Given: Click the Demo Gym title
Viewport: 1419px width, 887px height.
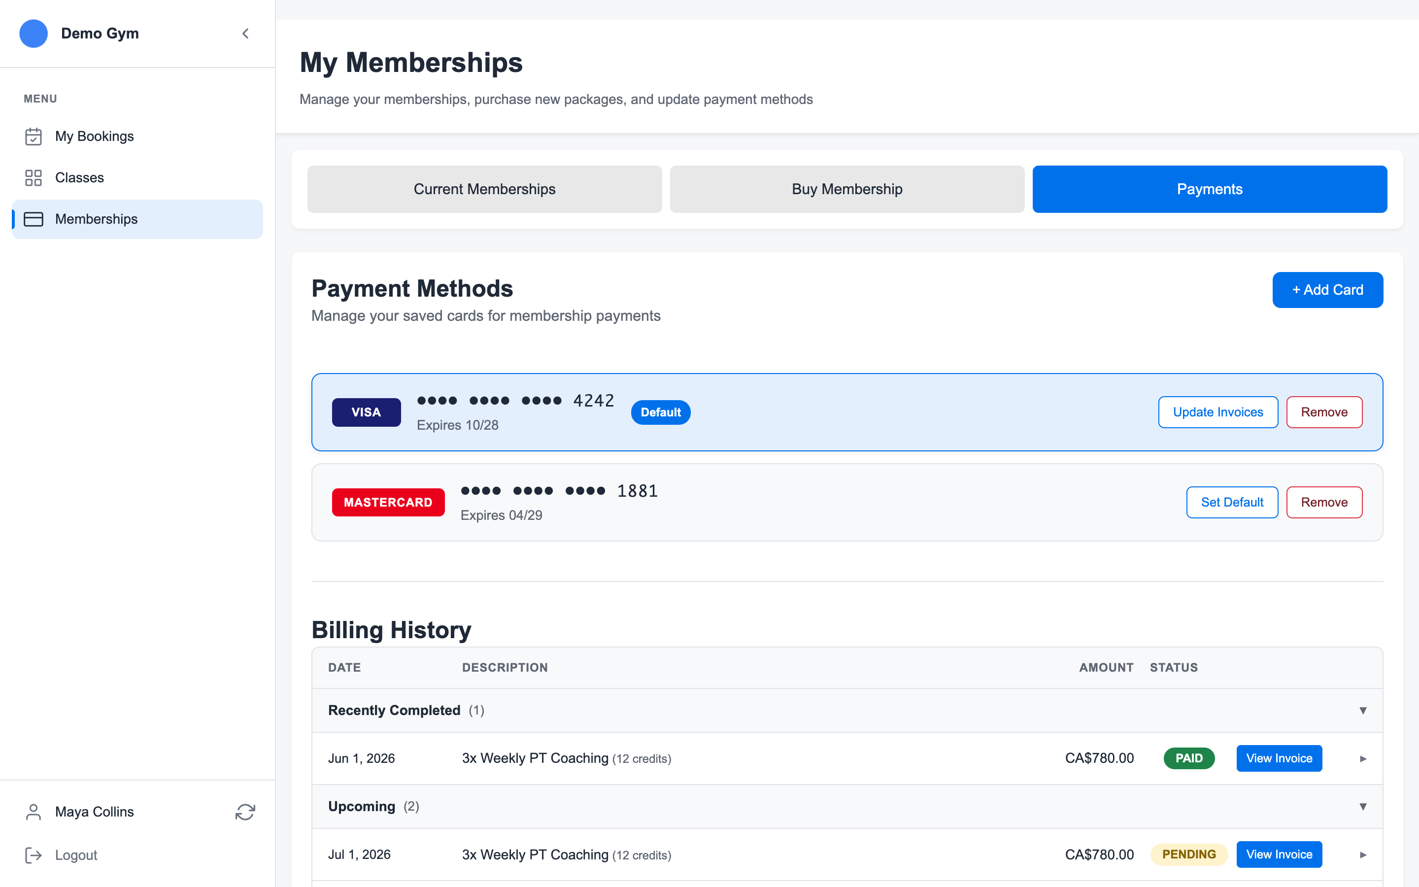Looking at the screenshot, I should pos(100,34).
